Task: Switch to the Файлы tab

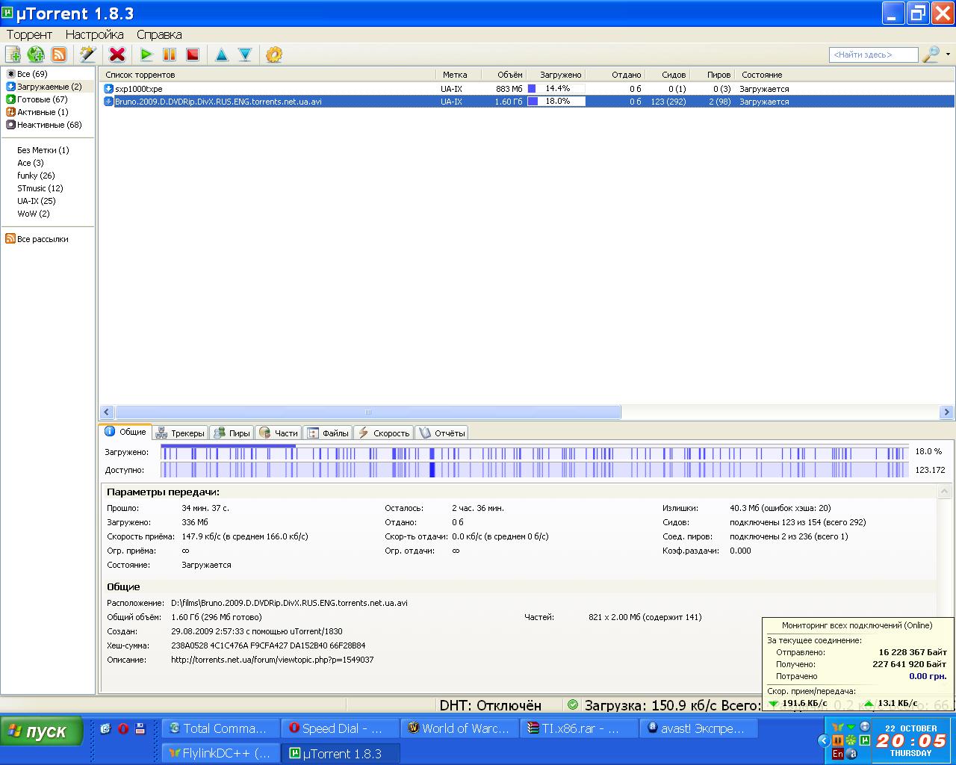Action: point(328,433)
